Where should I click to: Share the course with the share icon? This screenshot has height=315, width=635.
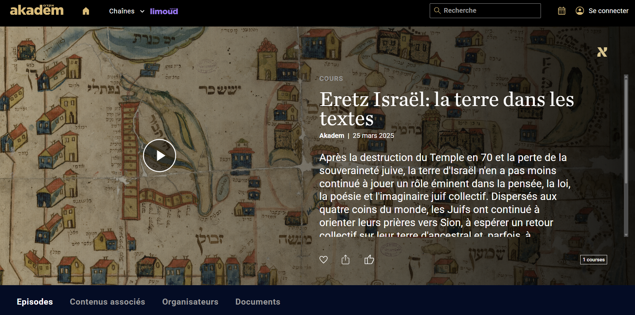tap(345, 260)
